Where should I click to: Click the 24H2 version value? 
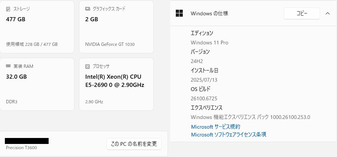197,61
